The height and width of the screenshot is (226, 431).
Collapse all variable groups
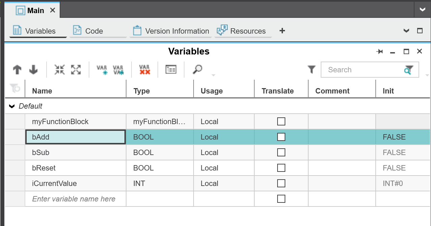pos(59,70)
